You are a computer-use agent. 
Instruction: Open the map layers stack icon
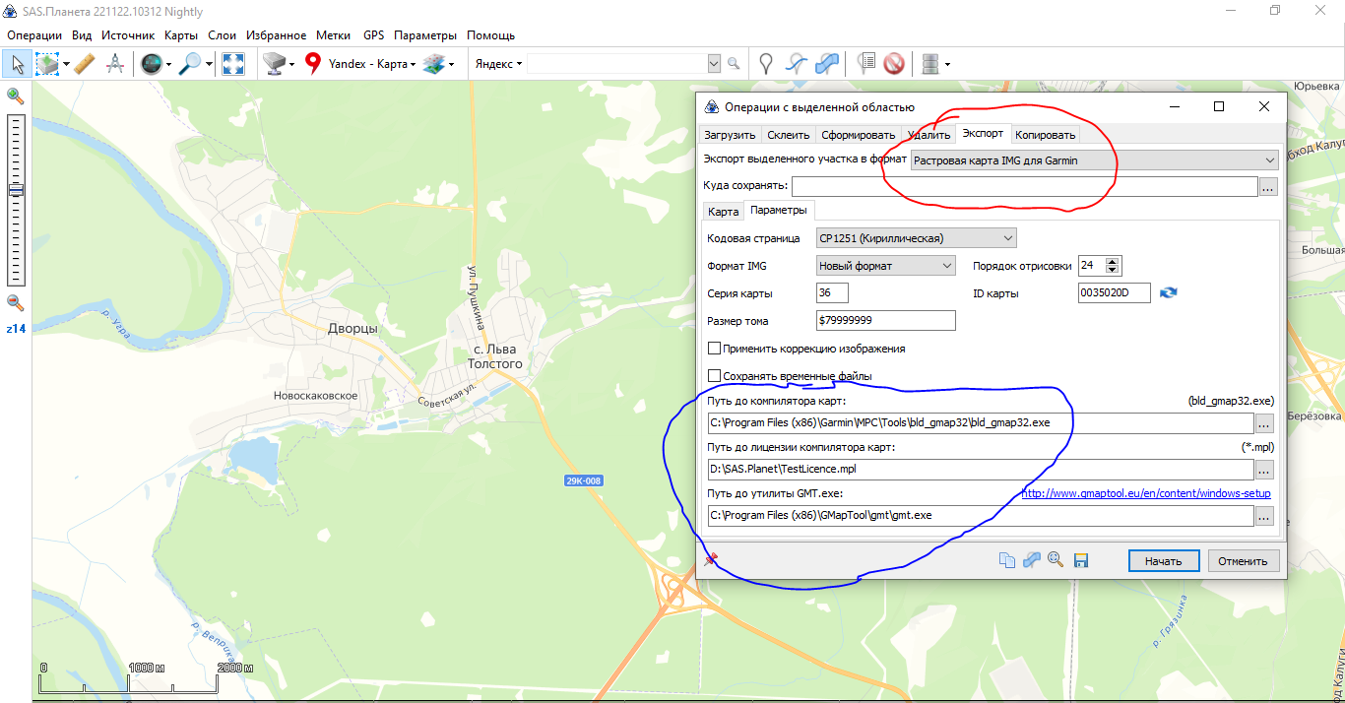tap(433, 64)
